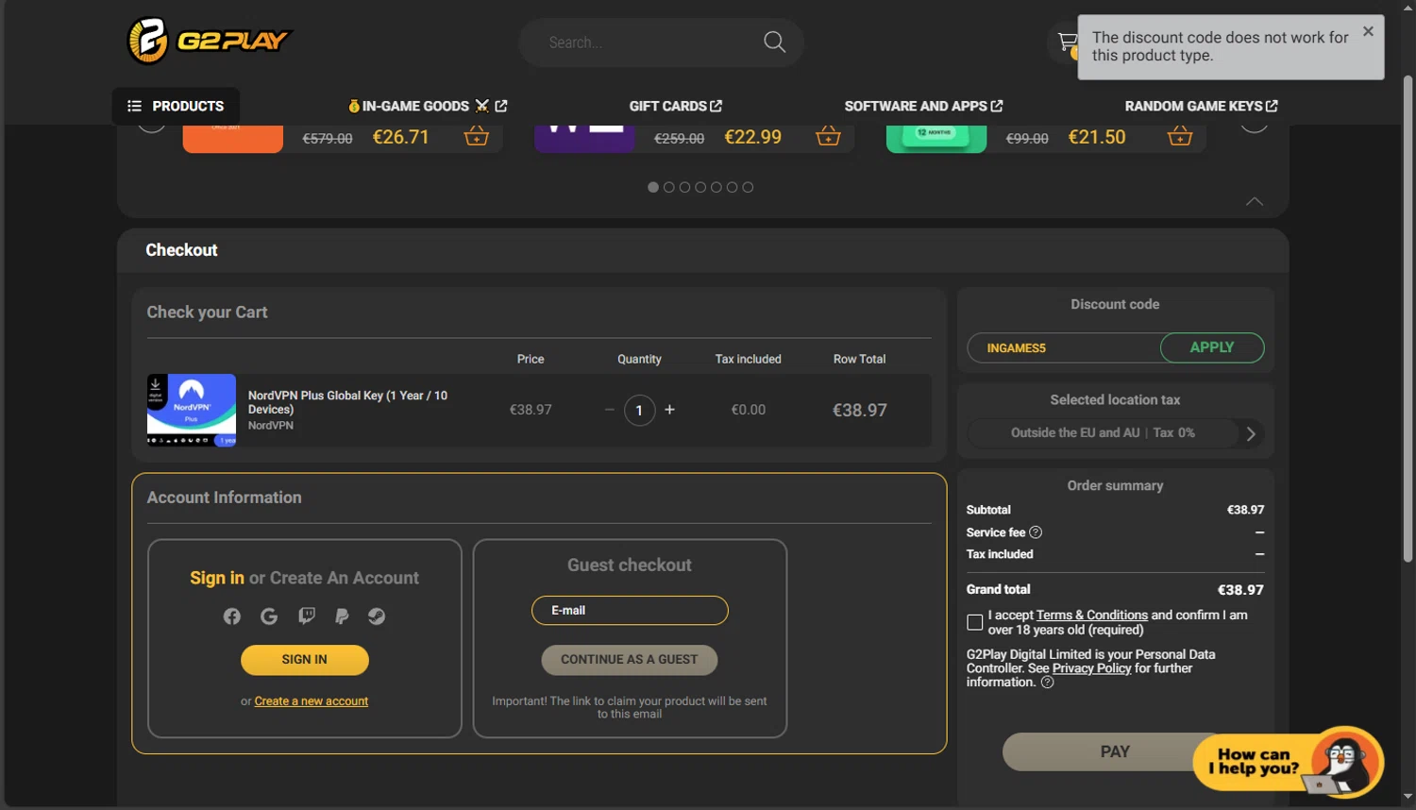The height and width of the screenshot is (810, 1416).
Task: Decrease NordVPN quantity with minus
Action: (610, 410)
